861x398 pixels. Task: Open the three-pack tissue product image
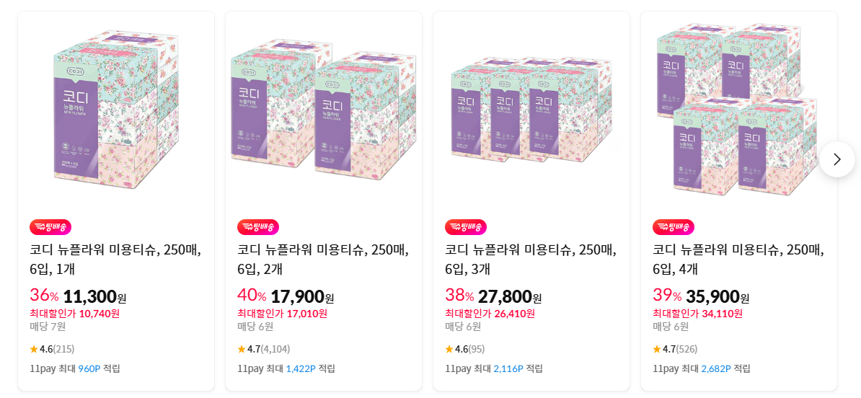coord(531,110)
